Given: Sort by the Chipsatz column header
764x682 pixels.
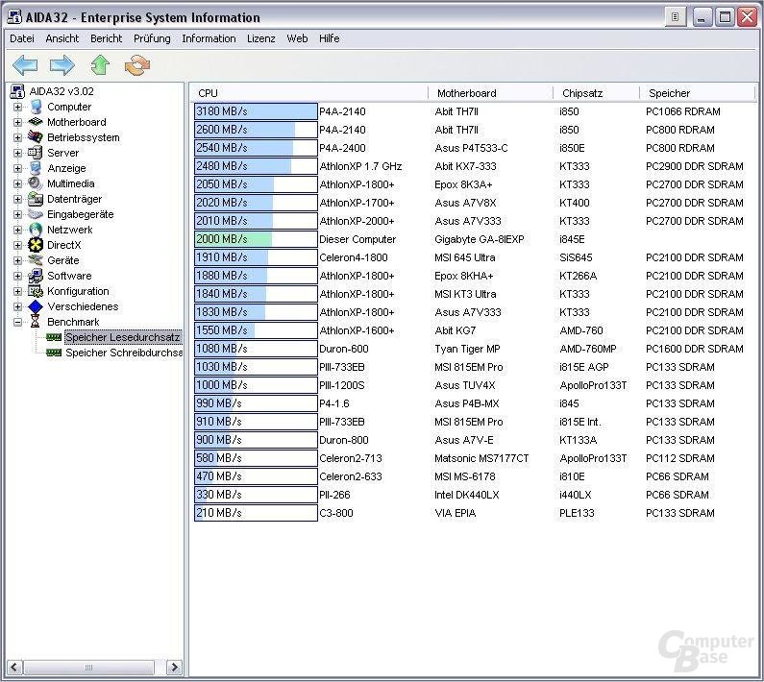Looking at the screenshot, I should (x=597, y=93).
